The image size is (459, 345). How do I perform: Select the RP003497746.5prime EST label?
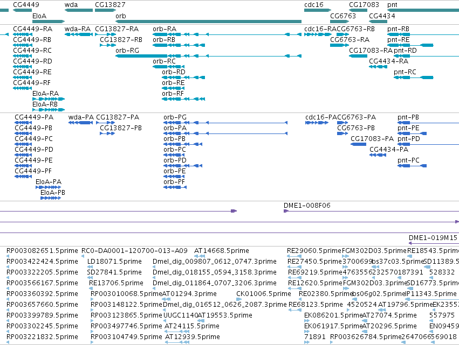pyautogui.click(x=126, y=326)
